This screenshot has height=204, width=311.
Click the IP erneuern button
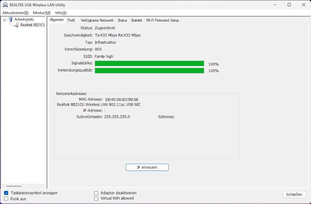[147, 167]
